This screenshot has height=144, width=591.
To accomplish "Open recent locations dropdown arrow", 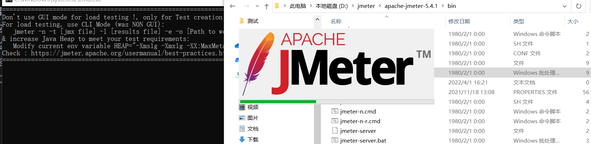I will (257, 6).
